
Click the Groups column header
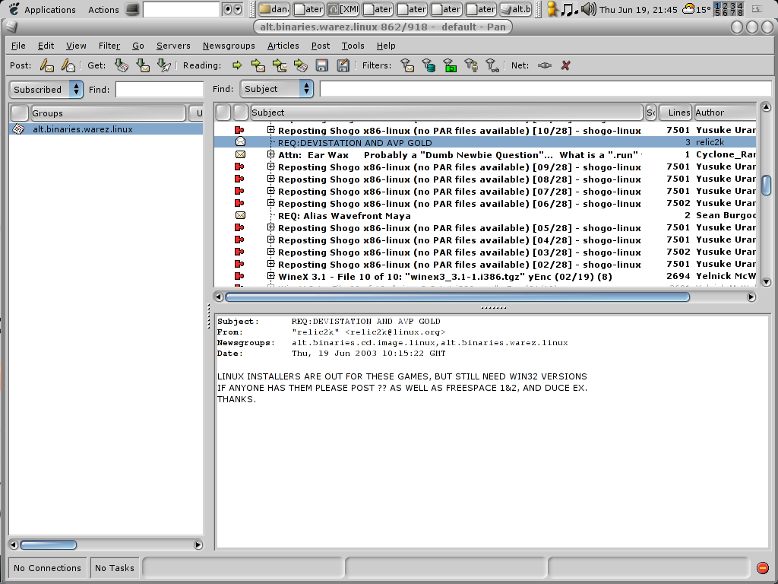pyautogui.click(x=108, y=113)
